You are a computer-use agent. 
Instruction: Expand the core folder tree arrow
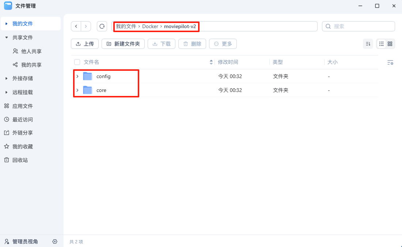coord(77,90)
